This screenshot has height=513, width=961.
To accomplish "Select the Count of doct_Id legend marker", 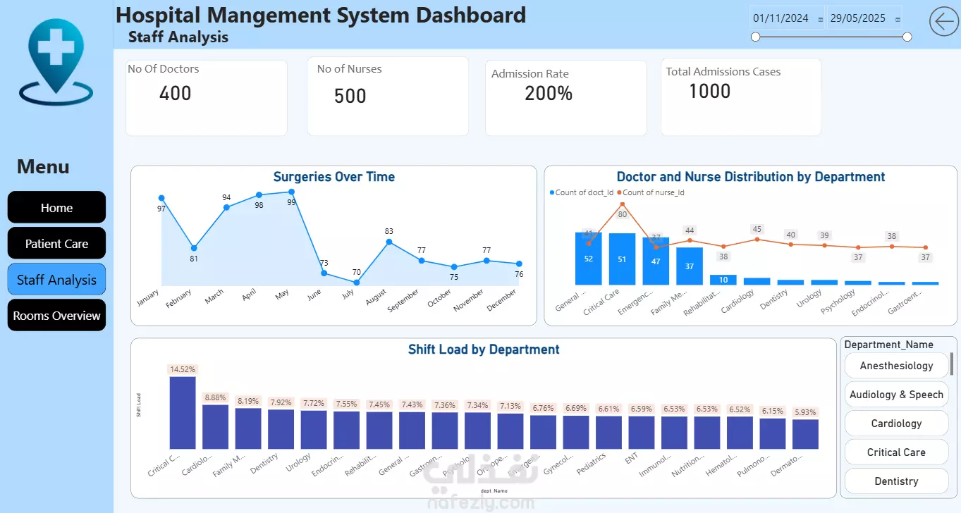I will pos(551,192).
